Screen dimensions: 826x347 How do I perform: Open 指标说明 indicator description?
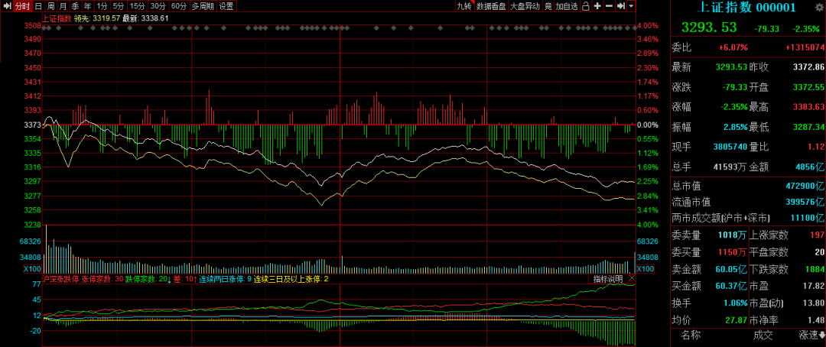(x=608, y=278)
